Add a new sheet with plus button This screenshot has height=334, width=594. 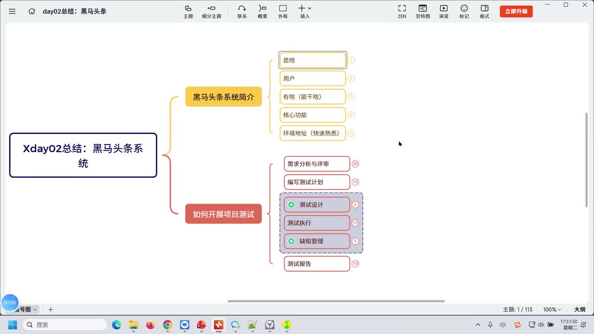click(51, 309)
